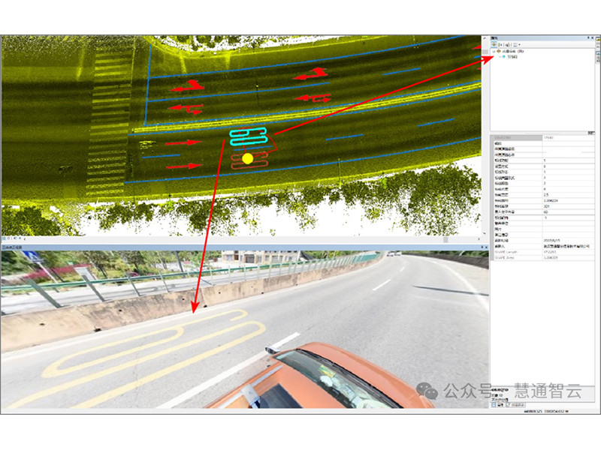Click the map view's horizontal scrollbar thumb
601x450 pixels.
445,239
